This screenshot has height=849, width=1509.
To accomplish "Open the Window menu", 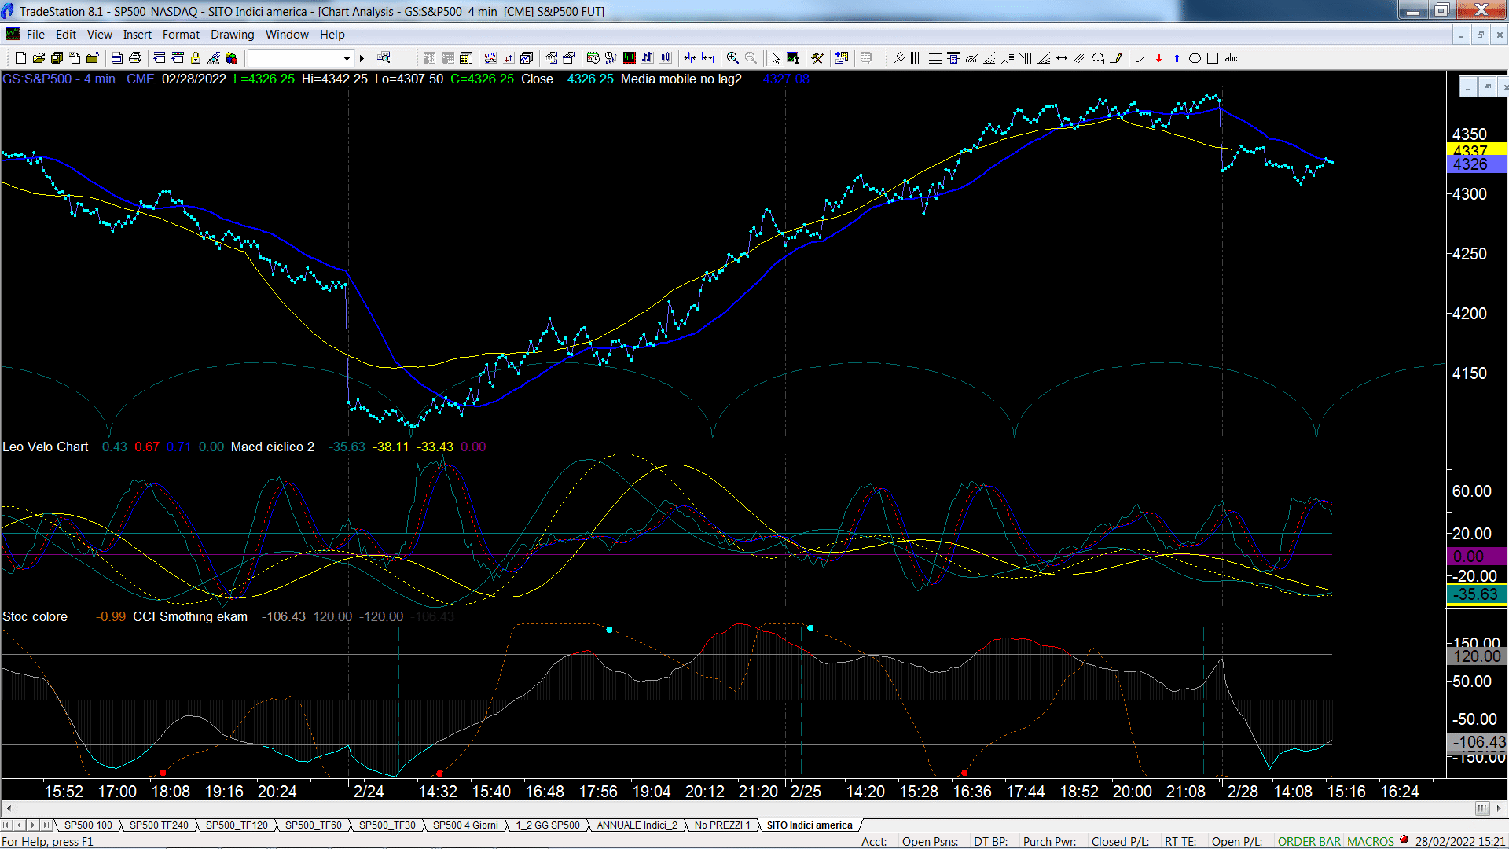I will 287,35.
